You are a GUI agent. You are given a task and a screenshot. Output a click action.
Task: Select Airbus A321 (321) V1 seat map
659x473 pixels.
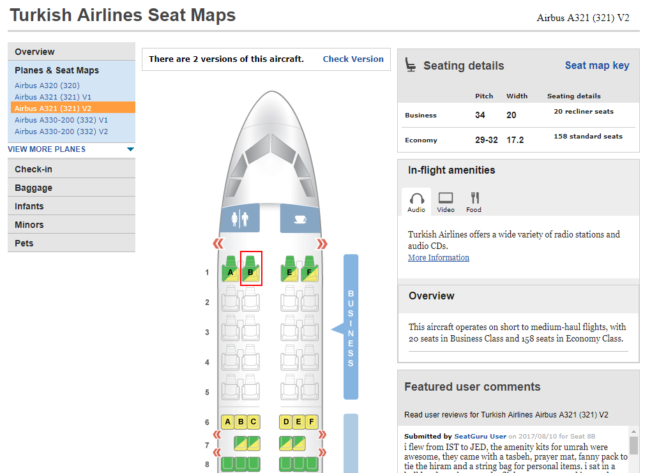point(53,97)
